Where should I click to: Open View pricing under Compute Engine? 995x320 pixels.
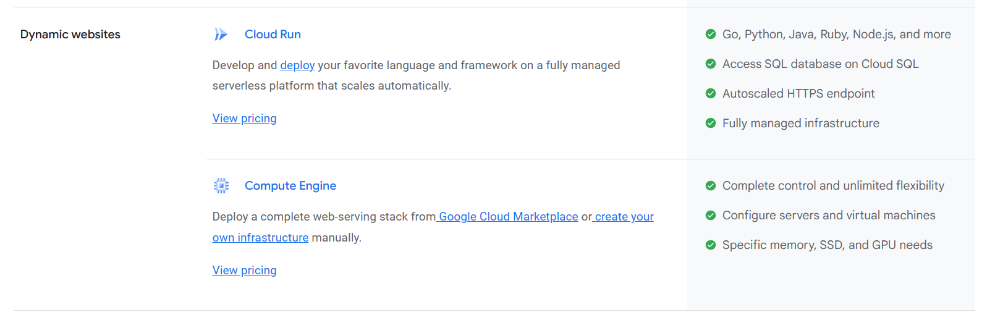click(x=244, y=271)
